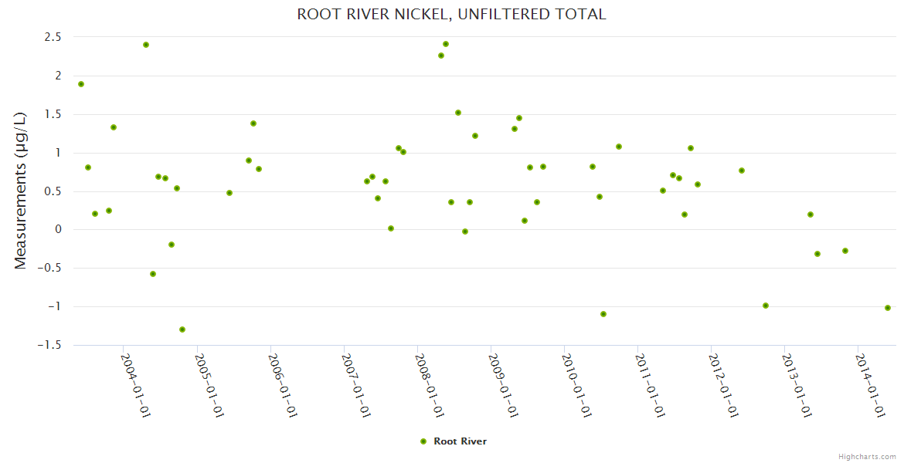Viewport: 904px width, 463px height.
Task: Select the 2009-01-01 x-axis date label
Action: (x=503, y=385)
